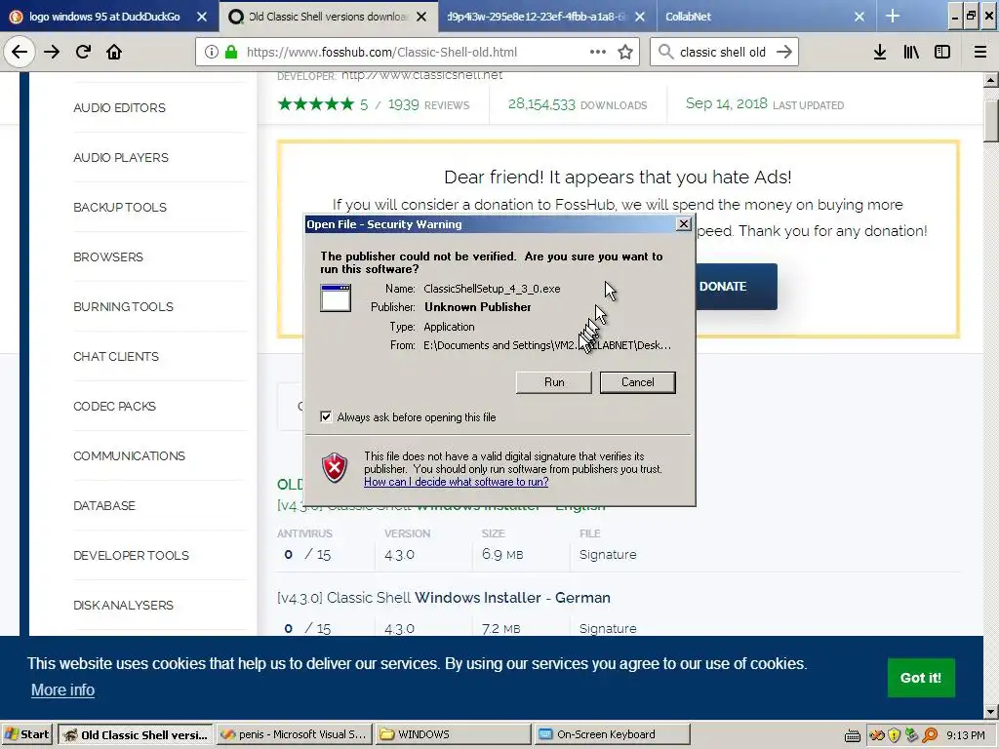999x749 pixels.
Task: Click the search magnifier in search box
Action: pos(665,52)
